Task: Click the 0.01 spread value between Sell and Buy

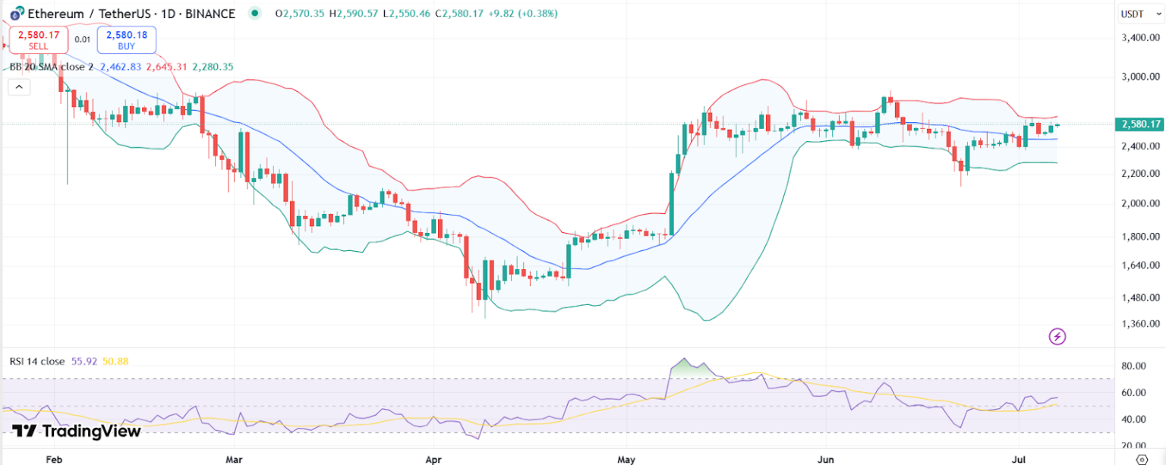Action: [83, 39]
